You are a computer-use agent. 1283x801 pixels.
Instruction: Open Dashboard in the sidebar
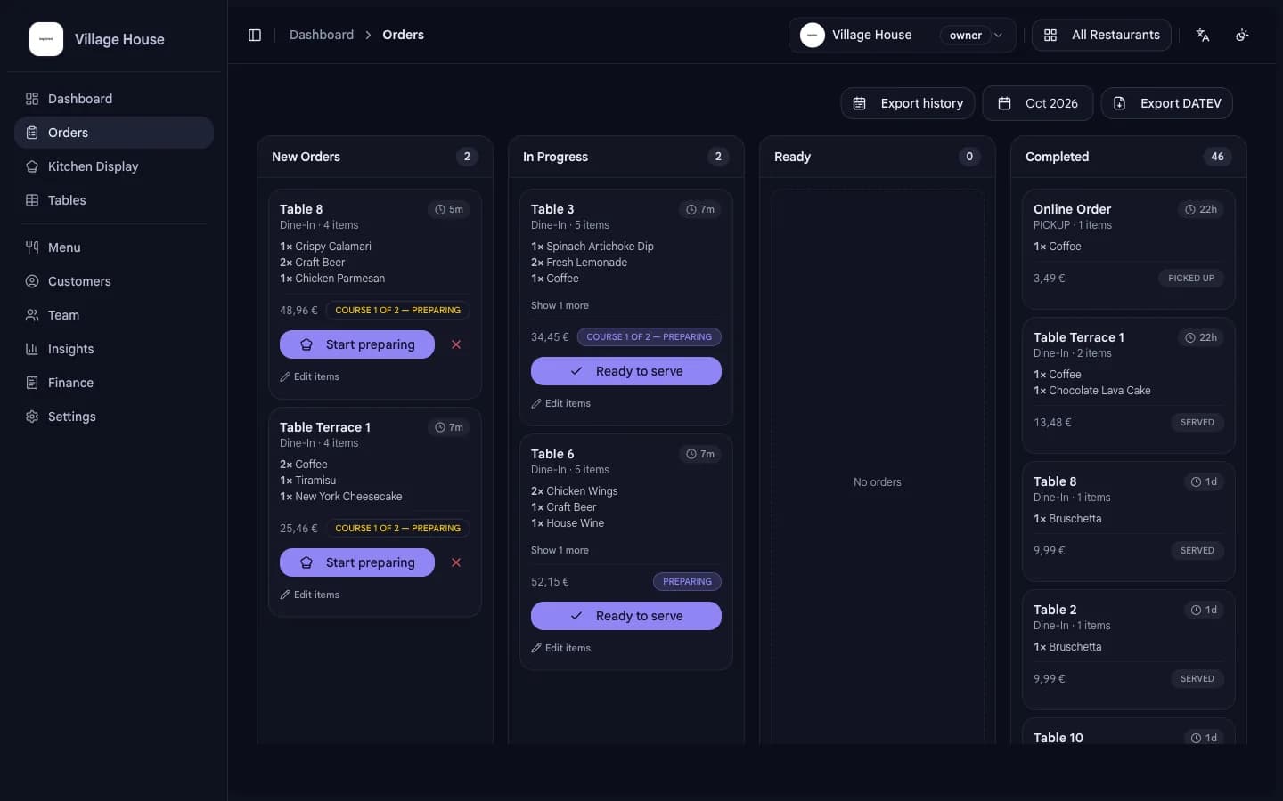114,99
